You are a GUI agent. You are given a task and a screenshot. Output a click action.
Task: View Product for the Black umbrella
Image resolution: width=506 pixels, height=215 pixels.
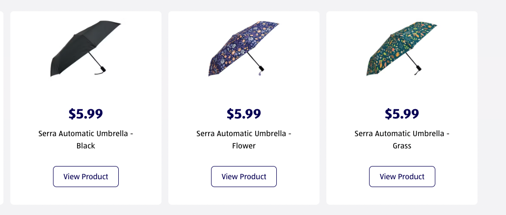click(86, 176)
